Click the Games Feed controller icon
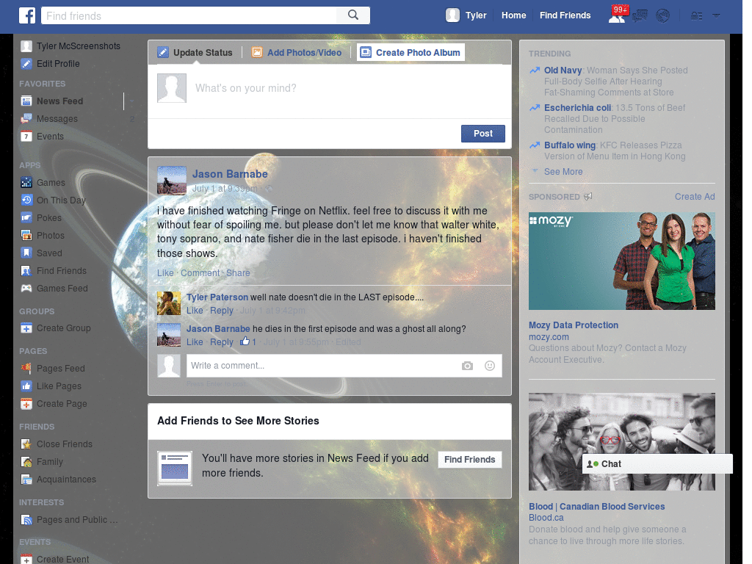 (x=26, y=288)
